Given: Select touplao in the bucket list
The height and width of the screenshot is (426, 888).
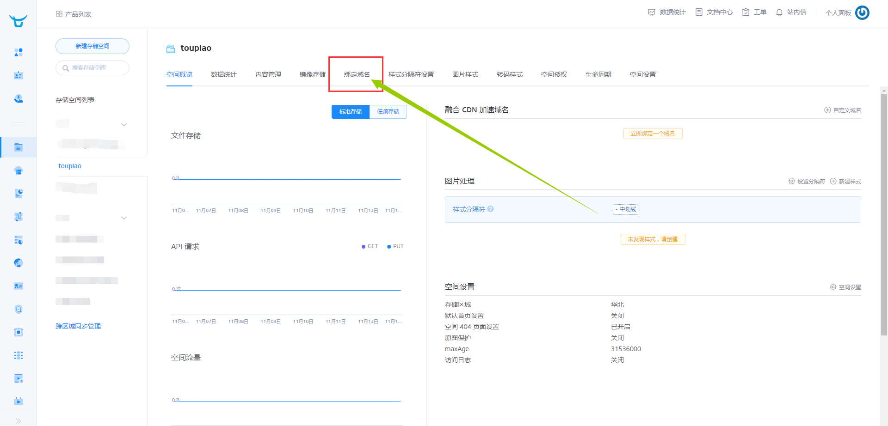Looking at the screenshot, I should (70, 166).
